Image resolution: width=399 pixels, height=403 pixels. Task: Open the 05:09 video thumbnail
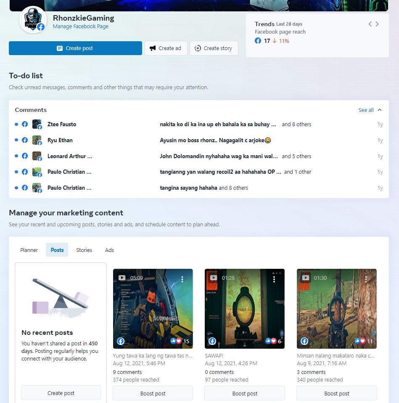click(x=153, y=309)
